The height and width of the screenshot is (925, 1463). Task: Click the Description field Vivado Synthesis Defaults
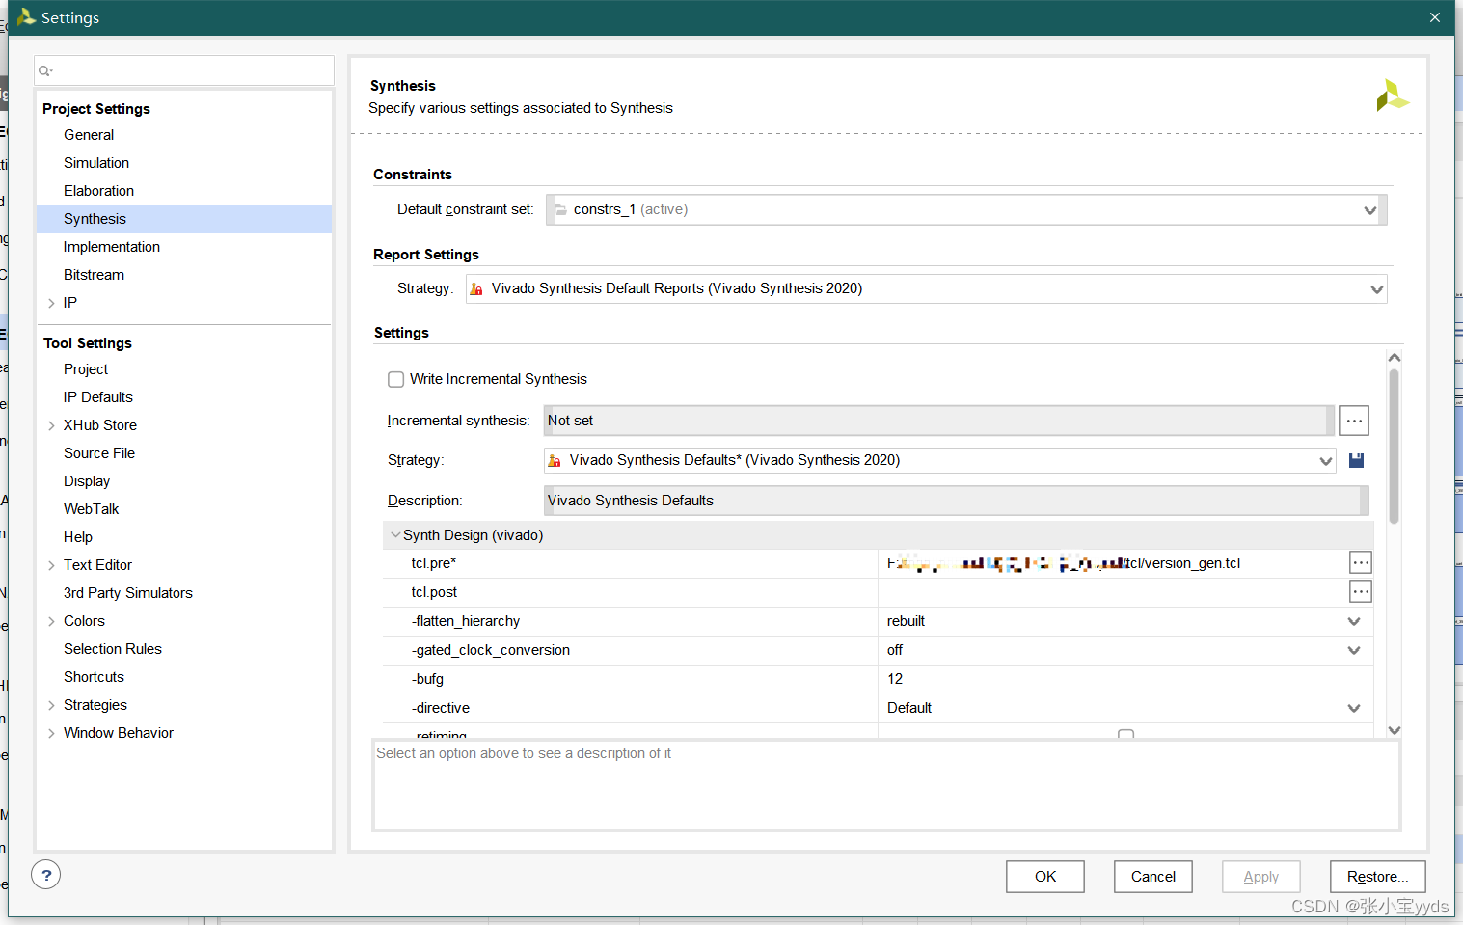(956, 501)
